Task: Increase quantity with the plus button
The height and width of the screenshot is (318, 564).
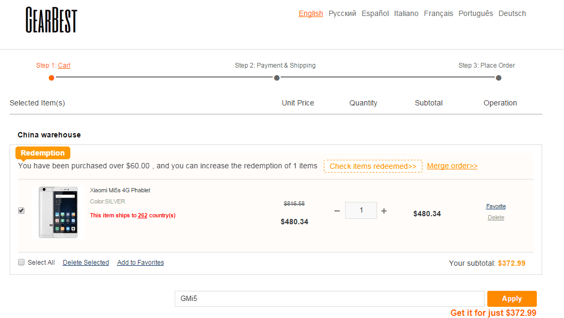Action: 384,211
